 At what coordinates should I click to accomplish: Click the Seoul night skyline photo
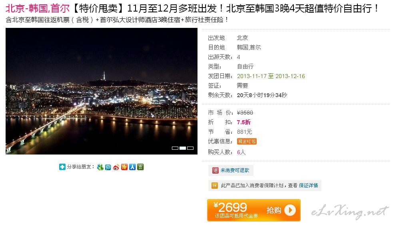(x=102, y=91)
